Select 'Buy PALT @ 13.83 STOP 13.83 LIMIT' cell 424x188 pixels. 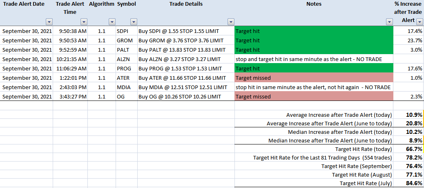point(186,50)
